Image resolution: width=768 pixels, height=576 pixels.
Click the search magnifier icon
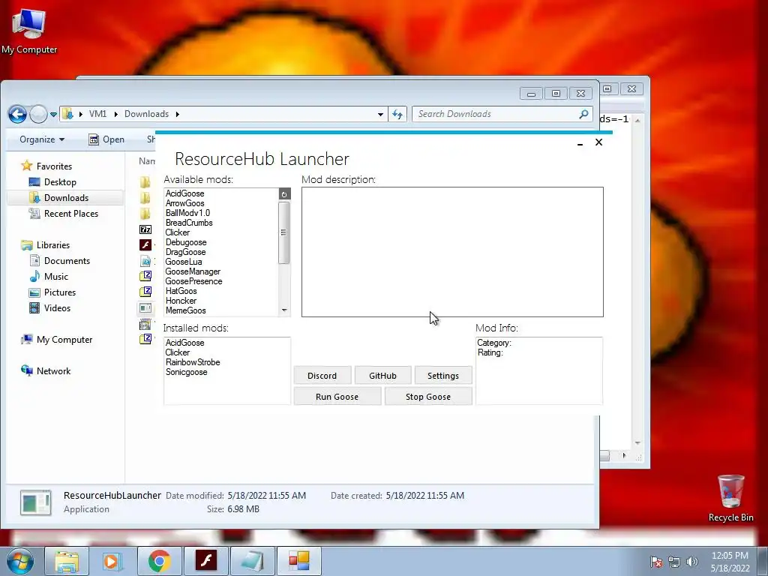pos(583,114)
